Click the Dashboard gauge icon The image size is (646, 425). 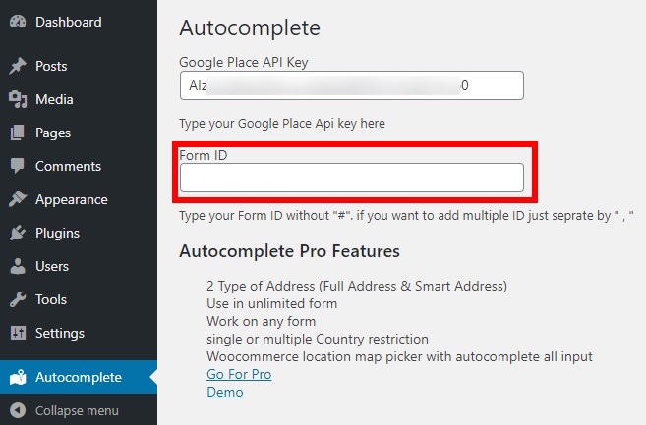pos(18,22)
